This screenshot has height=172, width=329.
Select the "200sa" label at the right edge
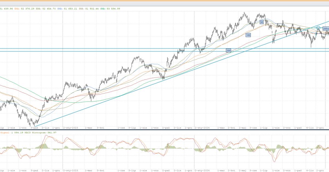point(326,29)
